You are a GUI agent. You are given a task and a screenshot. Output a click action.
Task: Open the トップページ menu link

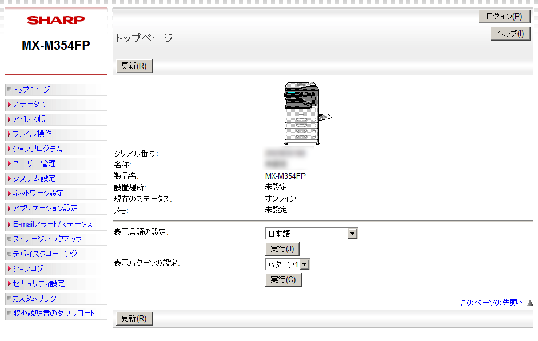pos(31,90)
